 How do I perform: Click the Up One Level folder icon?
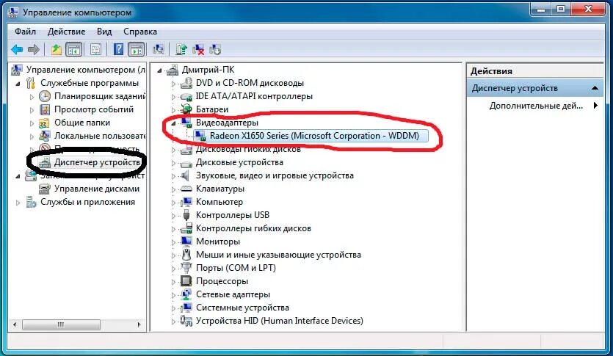[x=57, y=50]
